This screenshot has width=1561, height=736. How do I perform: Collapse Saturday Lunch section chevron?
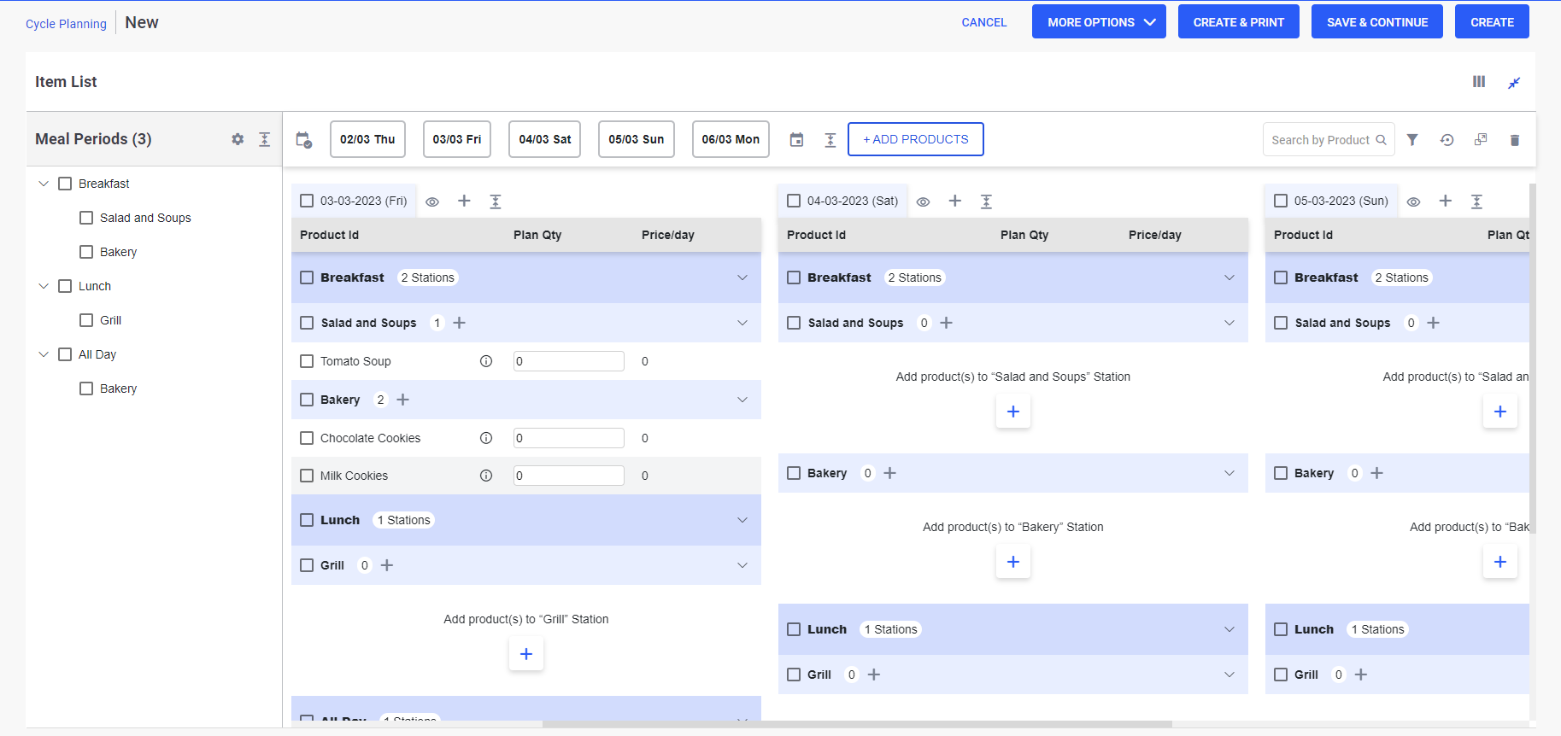pyautogui.click(x=1229, y=629)
